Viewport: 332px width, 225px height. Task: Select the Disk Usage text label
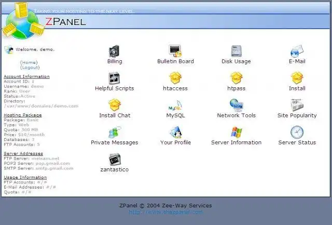point(236,61)
